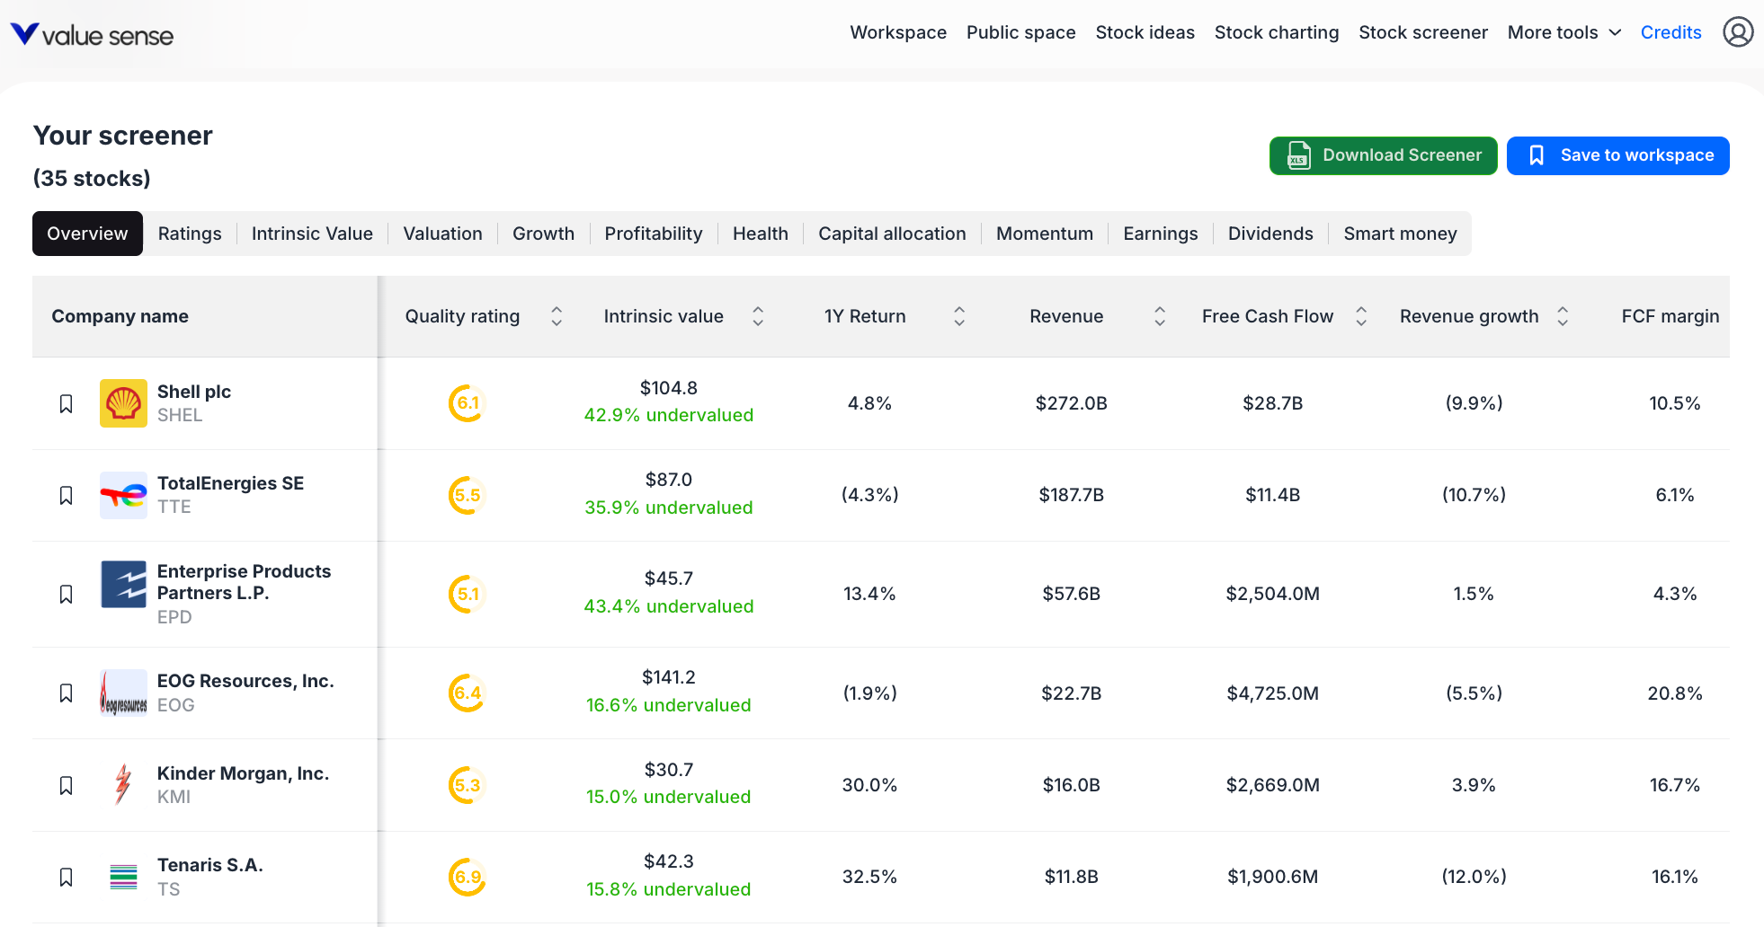Screen dimensions: 1764x927
Task: Bookmark Kinder Morgan, Inc.
Action: [x=66, y=785]
